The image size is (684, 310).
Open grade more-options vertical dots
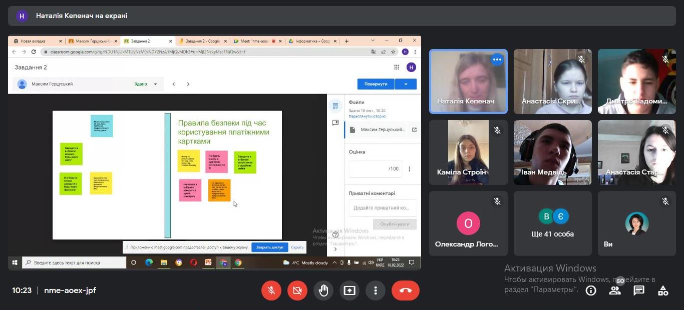coord(410,169)
